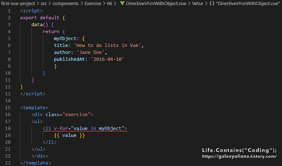Click the 'default' keyword

tap(50, 18)
